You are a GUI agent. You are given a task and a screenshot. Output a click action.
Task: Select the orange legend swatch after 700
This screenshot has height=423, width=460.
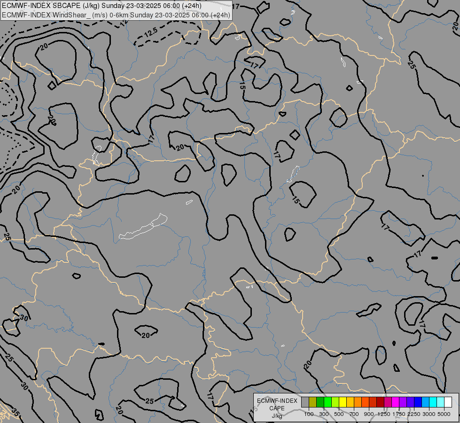358,402
